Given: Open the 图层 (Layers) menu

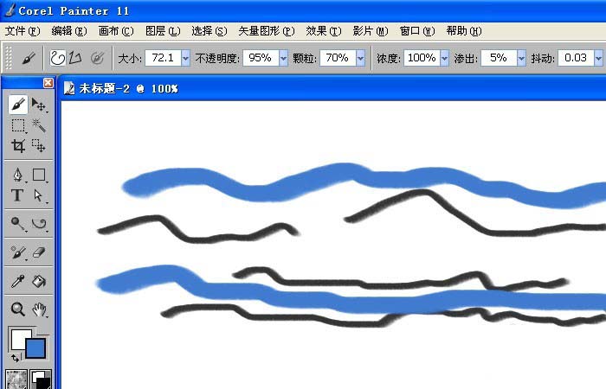Looking at the screenshot, I should (162, 30).
